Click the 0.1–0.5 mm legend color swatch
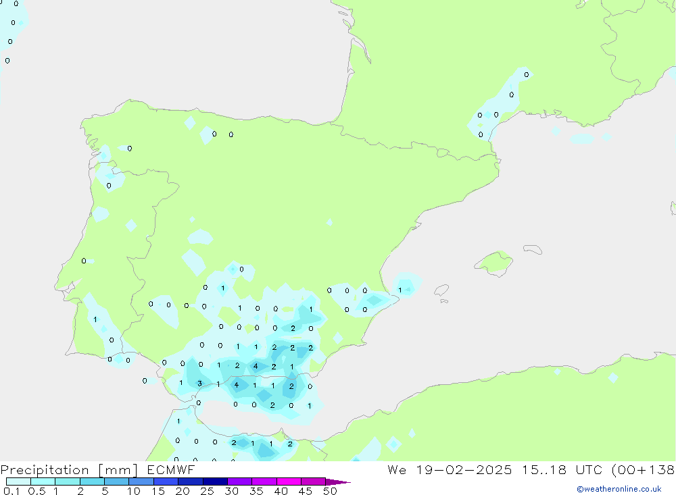This screenshot has width=676, height=495. coord(18,481)
